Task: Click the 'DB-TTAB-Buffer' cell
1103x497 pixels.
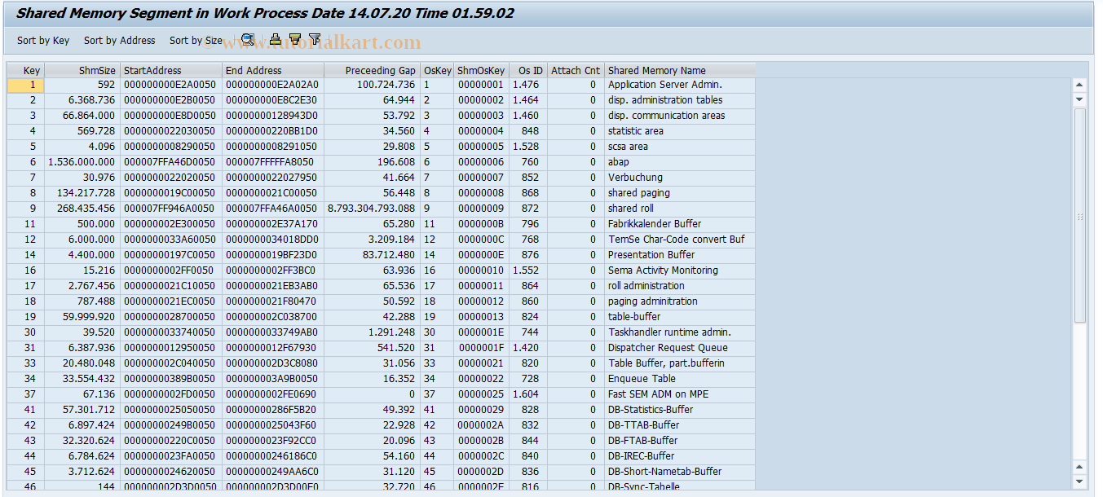Action: [680, 425]
